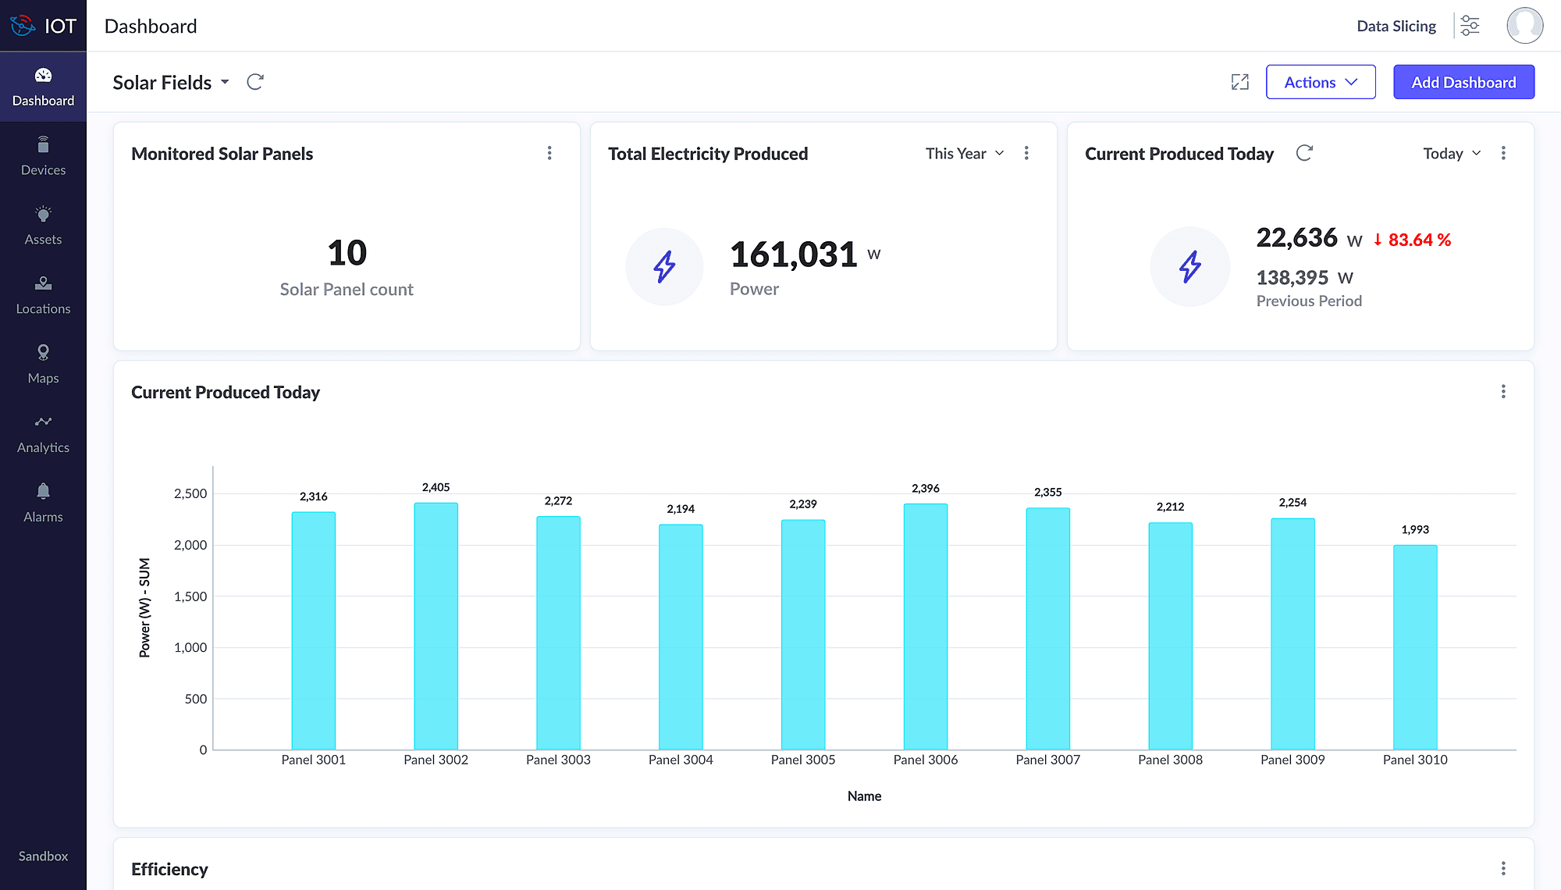Open the Efficiency panel three-dot menu
The height and width of the screenshot is (890, 1561).
1503,868
